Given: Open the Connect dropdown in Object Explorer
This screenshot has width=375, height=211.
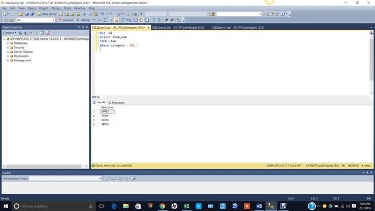Looking at the screenshot, I should (9, 33).
